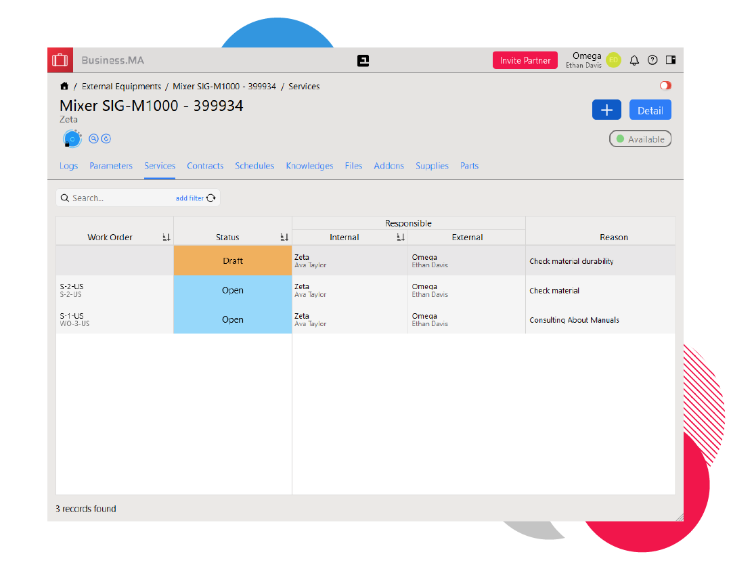This screenshot has height=569, width=731.
Task: Switch to the Contracts tab
Action: coord(205,166)
